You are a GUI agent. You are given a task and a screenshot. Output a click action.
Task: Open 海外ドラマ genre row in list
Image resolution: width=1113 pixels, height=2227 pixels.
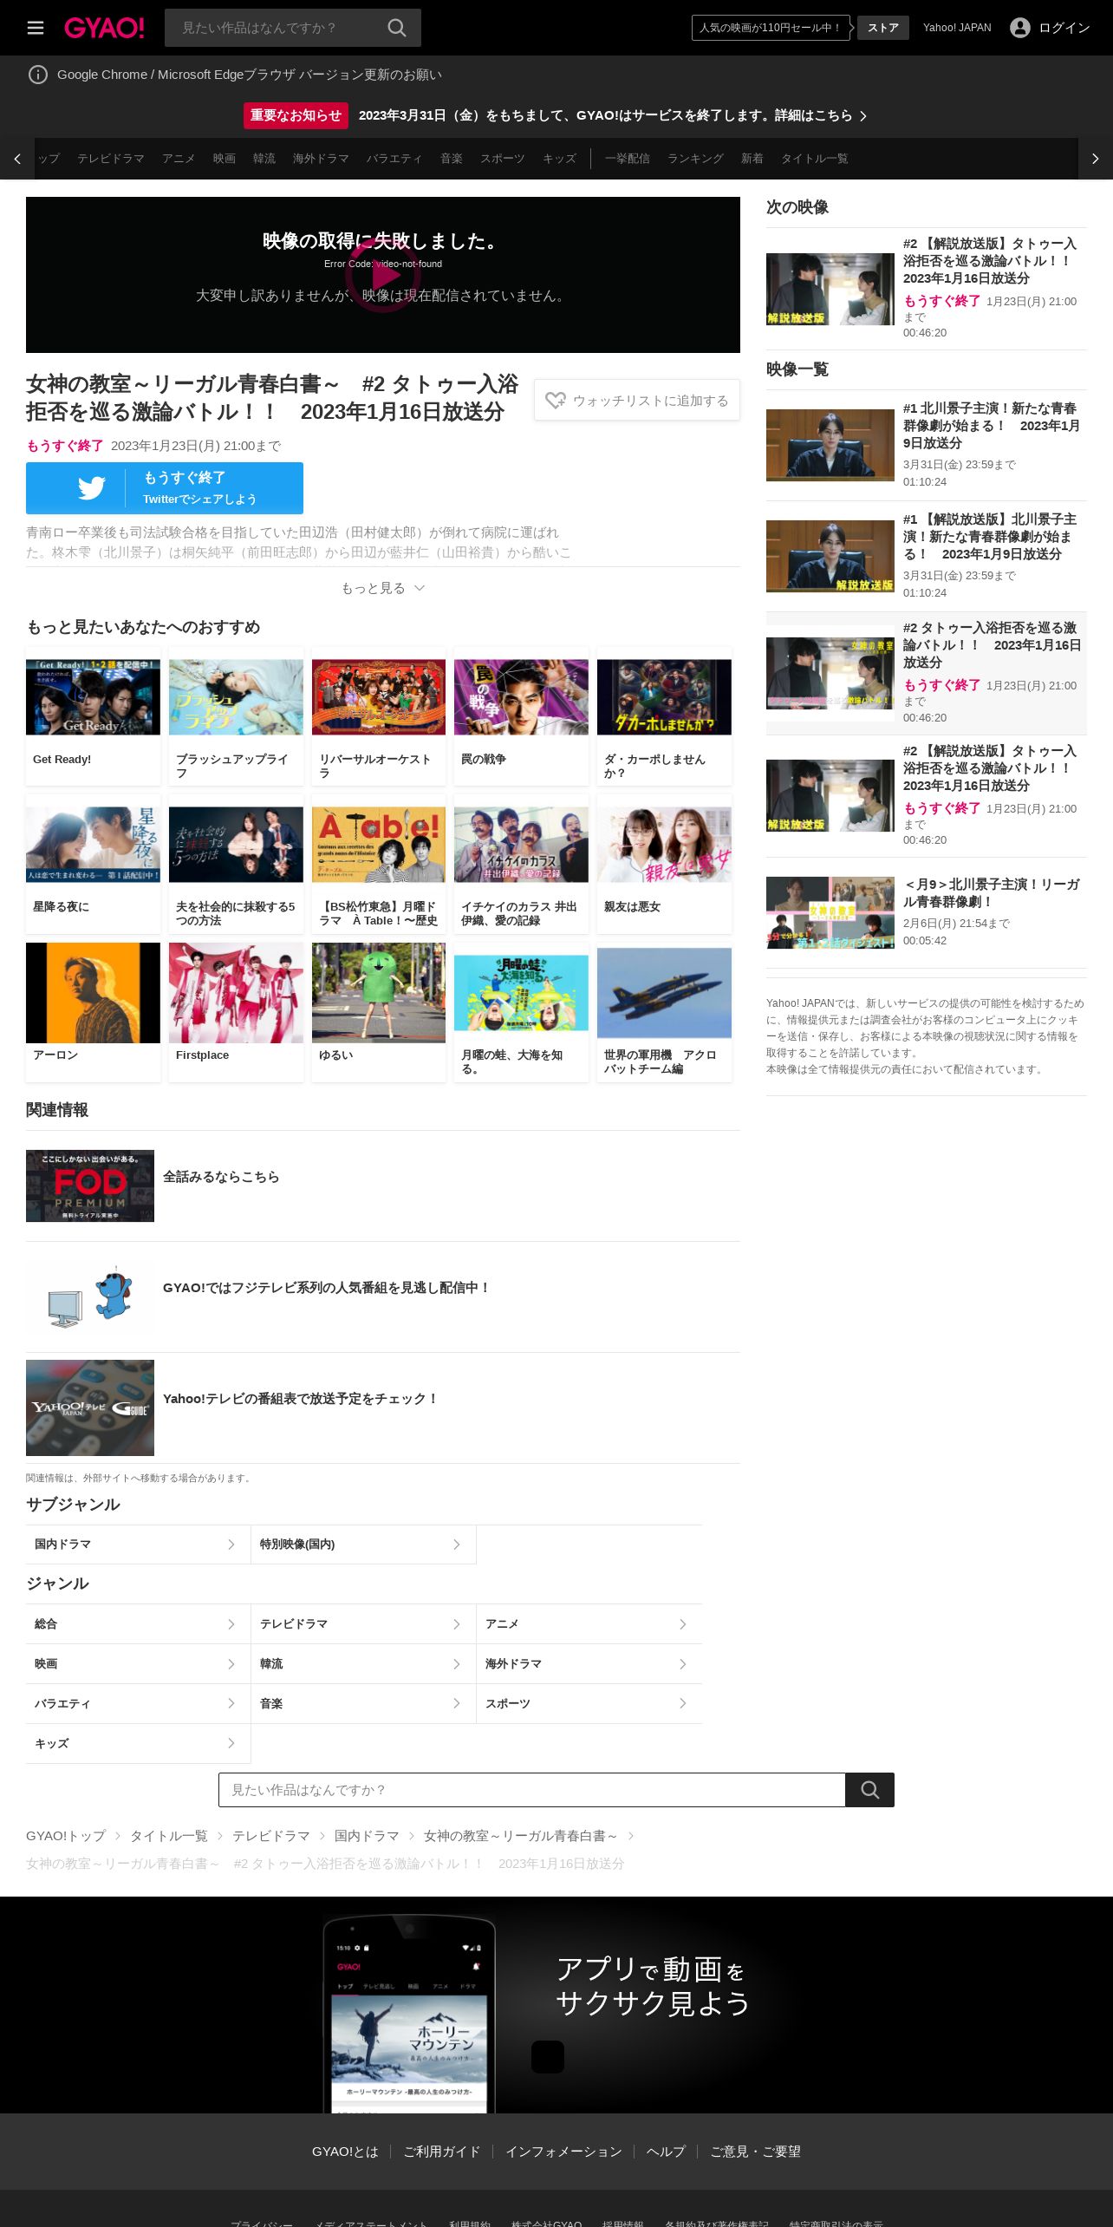click(589, 1664)
